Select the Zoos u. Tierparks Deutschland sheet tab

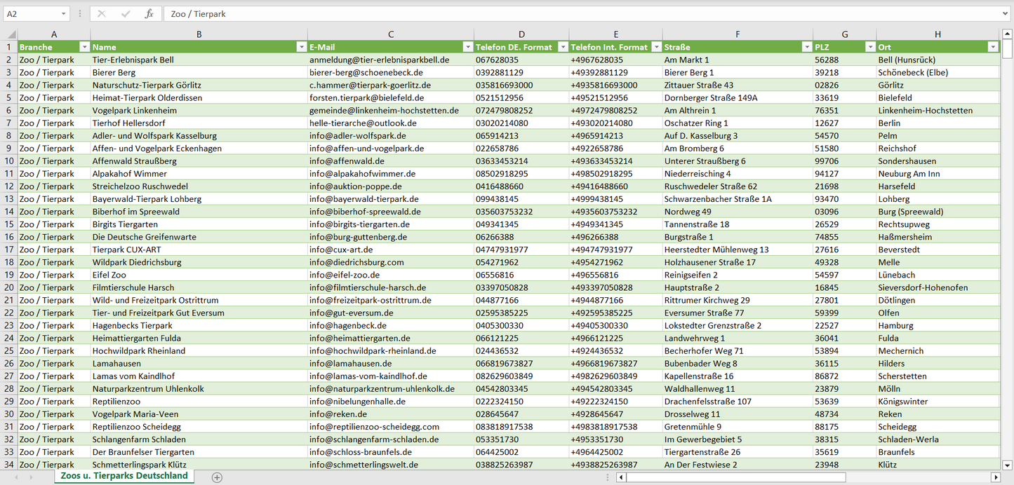[x=124, y=476]
